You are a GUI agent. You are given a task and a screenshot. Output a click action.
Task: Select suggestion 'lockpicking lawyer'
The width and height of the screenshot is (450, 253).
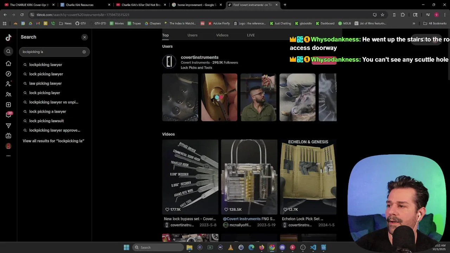point(54,65)
